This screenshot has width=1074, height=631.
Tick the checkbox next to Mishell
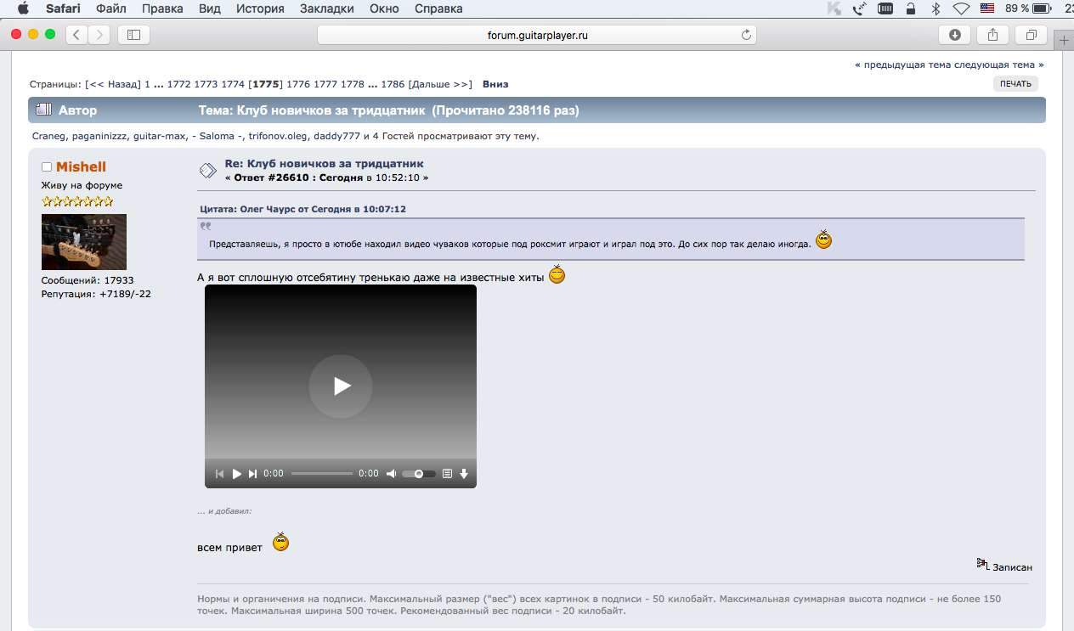coord(47,166)
